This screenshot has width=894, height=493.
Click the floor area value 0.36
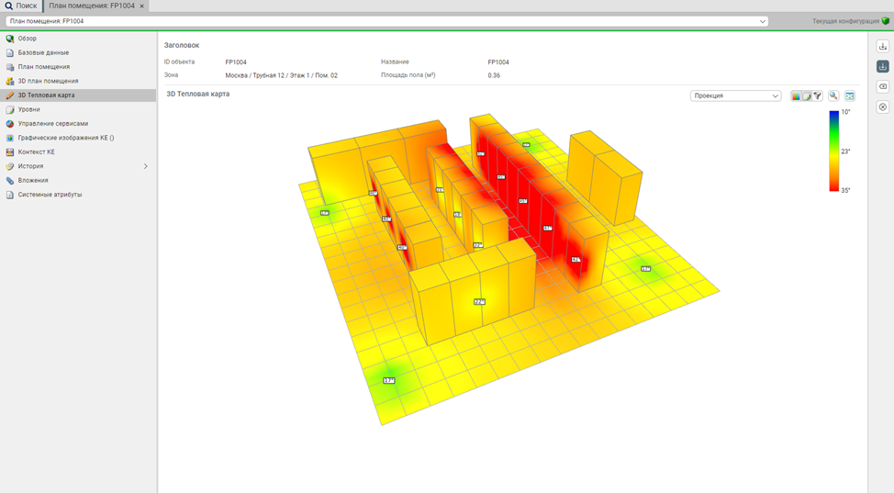pos(494,75)
